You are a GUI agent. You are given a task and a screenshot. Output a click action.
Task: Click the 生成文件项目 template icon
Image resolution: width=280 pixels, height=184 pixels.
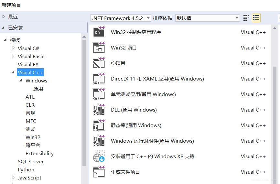[99, 172]
